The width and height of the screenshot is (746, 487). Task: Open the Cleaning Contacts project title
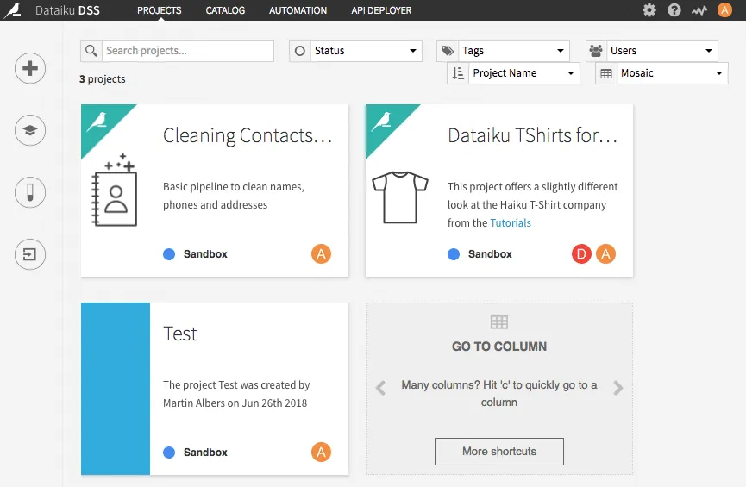248,135
